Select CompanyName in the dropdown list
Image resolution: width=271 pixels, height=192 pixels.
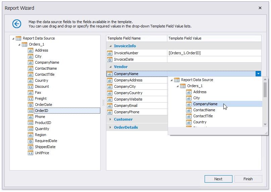click(x=205, y=104)
